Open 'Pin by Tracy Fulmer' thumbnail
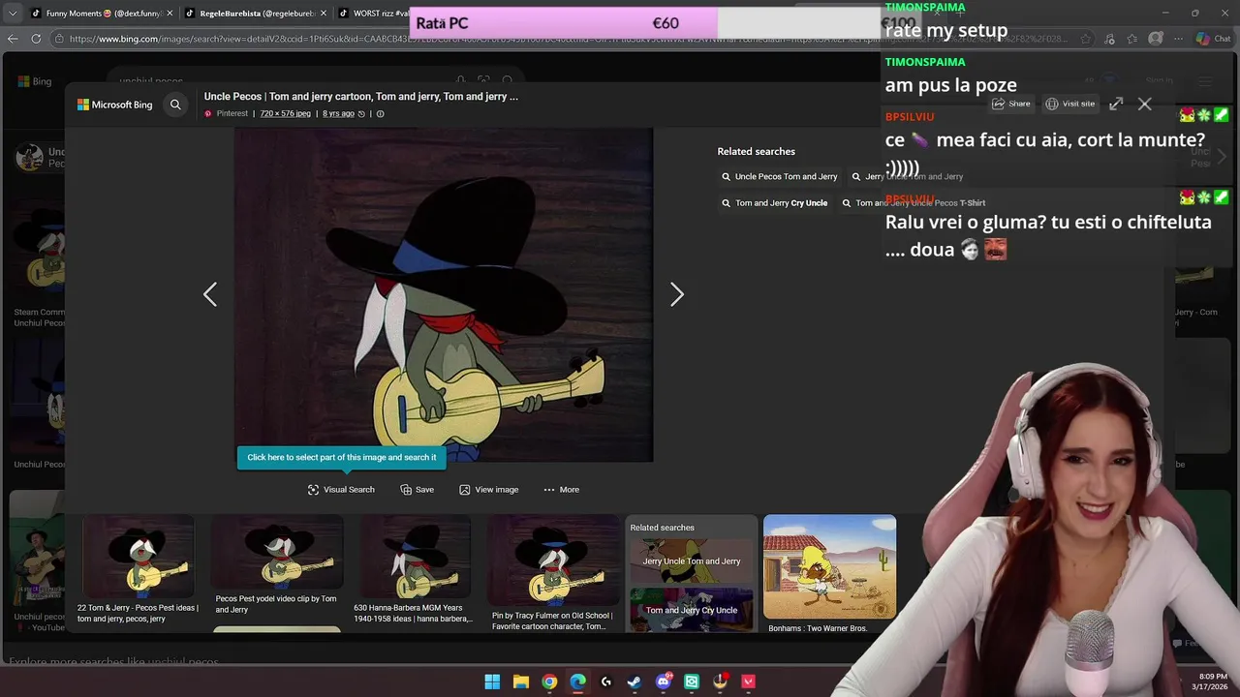This screenshot has width=1240, height=697. click(553, 573)
